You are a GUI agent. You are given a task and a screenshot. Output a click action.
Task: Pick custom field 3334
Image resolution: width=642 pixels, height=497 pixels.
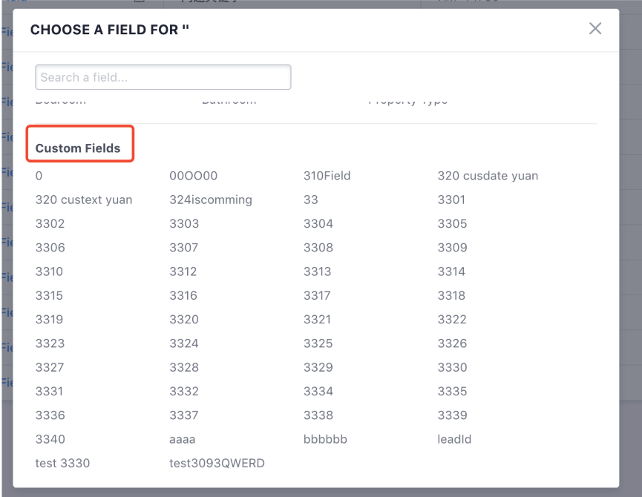pos(318,391)
